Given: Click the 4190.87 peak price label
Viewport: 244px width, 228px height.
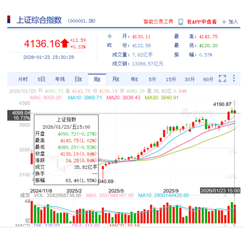Looking at the screenshot, I should 222,104.
